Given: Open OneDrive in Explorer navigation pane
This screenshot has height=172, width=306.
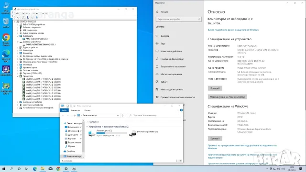Looking at the screenshot, I should pyautogui.click(x=71, y=151).
